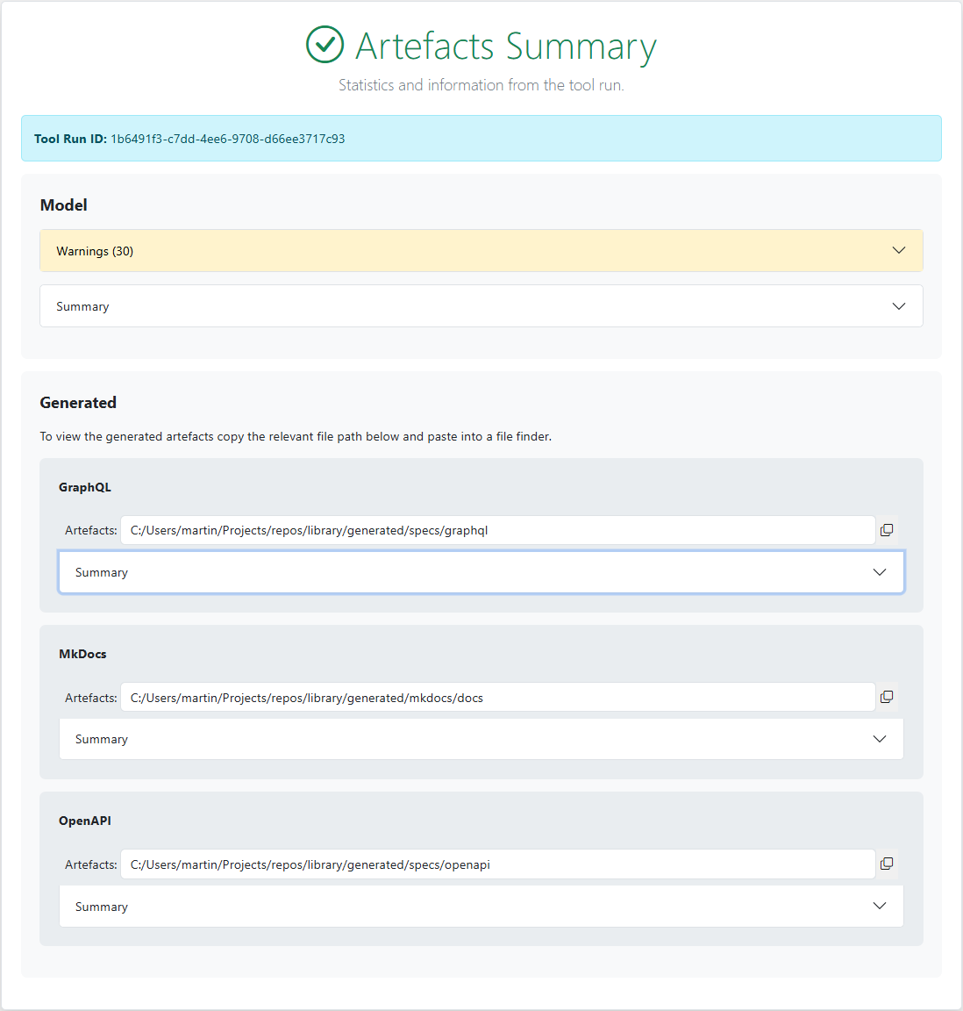
Task: Click the chevron on the GraphQL Summary row
Action: pos(880,572)
